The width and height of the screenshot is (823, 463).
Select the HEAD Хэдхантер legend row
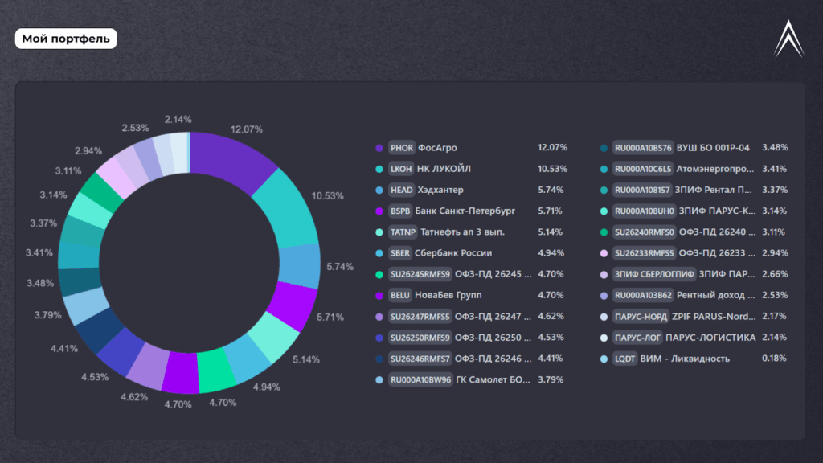point(471,190)
